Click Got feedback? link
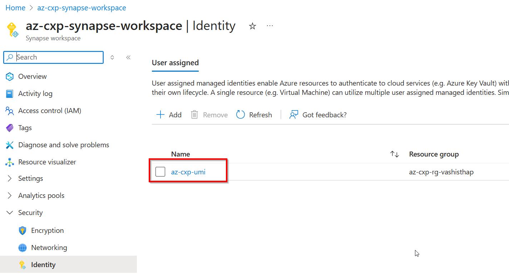Viewport: 509px width, 276px height. tap(325, 115)
